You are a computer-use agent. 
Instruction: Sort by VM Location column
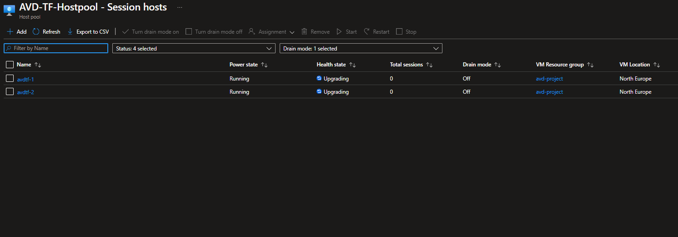click(657, 65)
